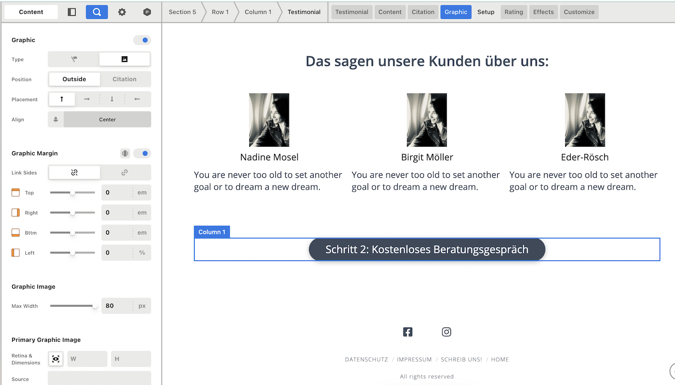The width and height of the screenshot is (675, 385).
Task: Click the Instagram icon in footer
Action: [x=446, y=332]
